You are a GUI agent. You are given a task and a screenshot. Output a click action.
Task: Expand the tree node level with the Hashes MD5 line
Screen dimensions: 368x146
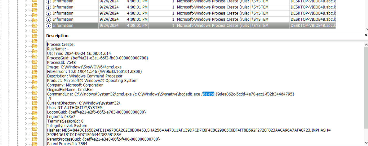coord(26,129)
